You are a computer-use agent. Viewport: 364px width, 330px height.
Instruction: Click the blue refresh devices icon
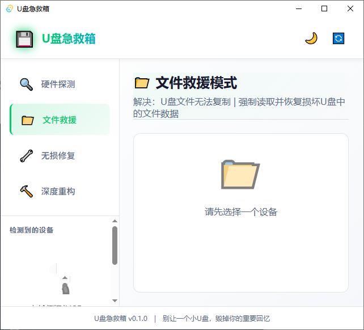point(338,39)
